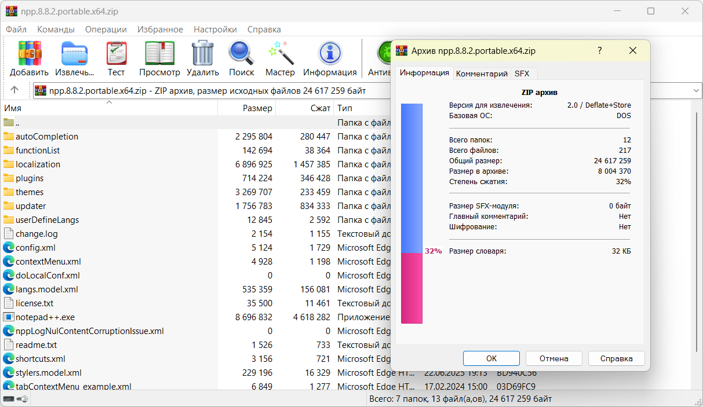Switch to the Комментарий tab
The width and height of the screenshot is (703, 407).
click(481, 74)
